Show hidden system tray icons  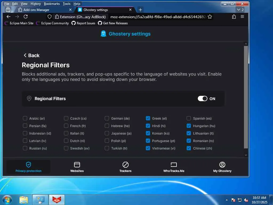point(227,200)
